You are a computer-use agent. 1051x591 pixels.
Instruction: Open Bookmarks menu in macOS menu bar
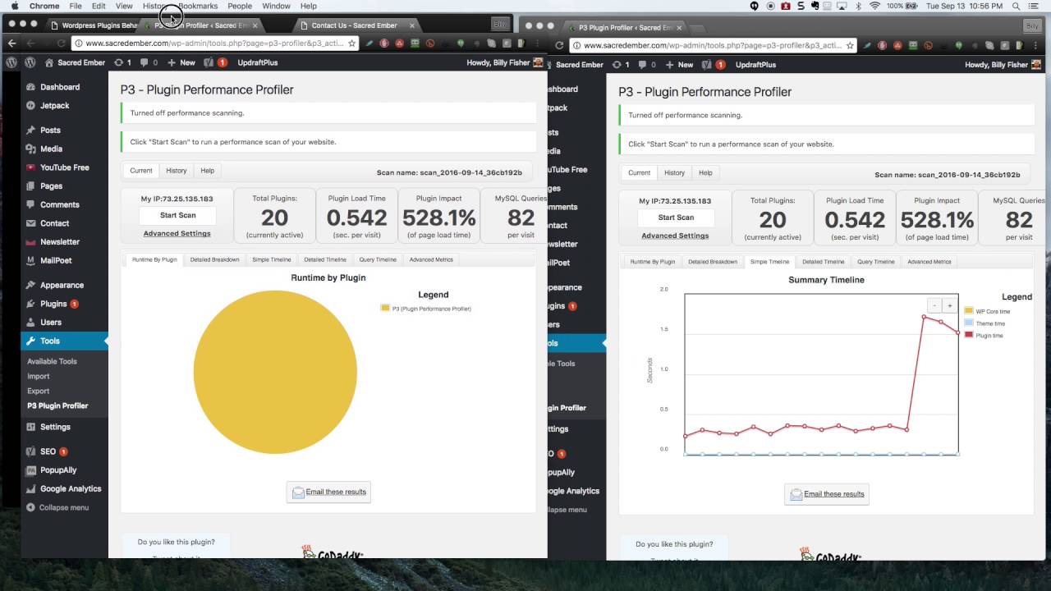[x=198, y=6]
